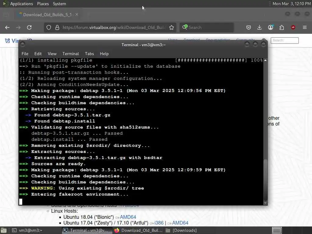Open Ubuntu 18.04 Bionic AMD64 link
The width and height of the screenshot is (312, 234).
[128, 217]
